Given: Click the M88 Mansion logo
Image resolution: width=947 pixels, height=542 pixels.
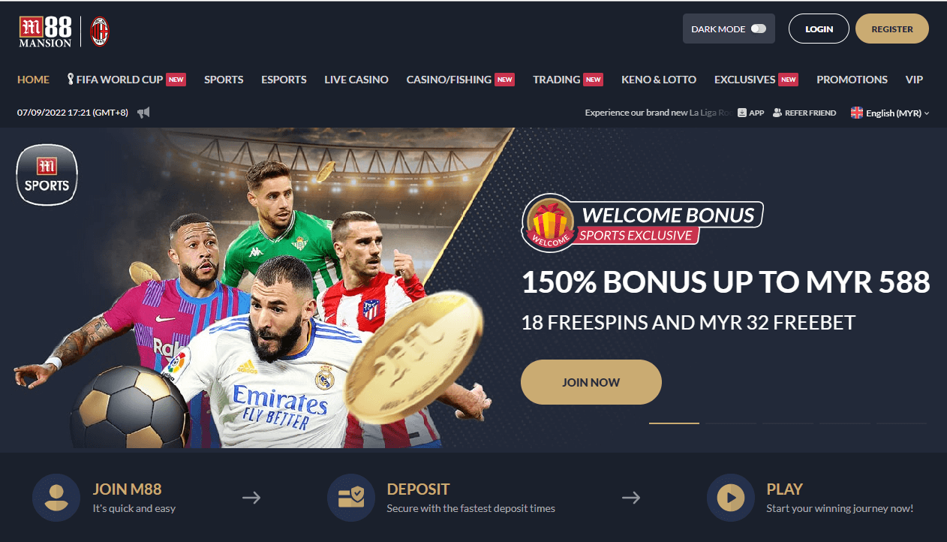Looking at the screenshot, I should 46,32.
